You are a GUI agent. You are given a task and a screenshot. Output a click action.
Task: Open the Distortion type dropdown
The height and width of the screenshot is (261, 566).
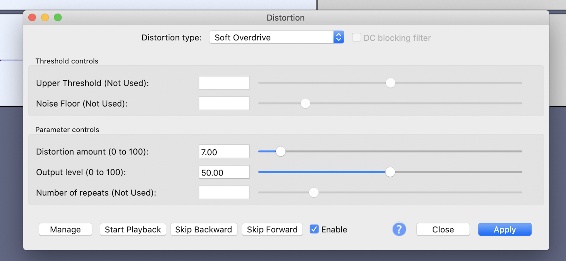pos(277,38)
